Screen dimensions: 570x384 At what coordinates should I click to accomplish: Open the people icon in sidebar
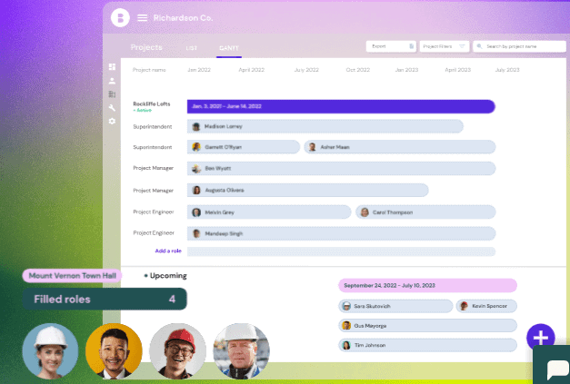click(x=112, y=81)
